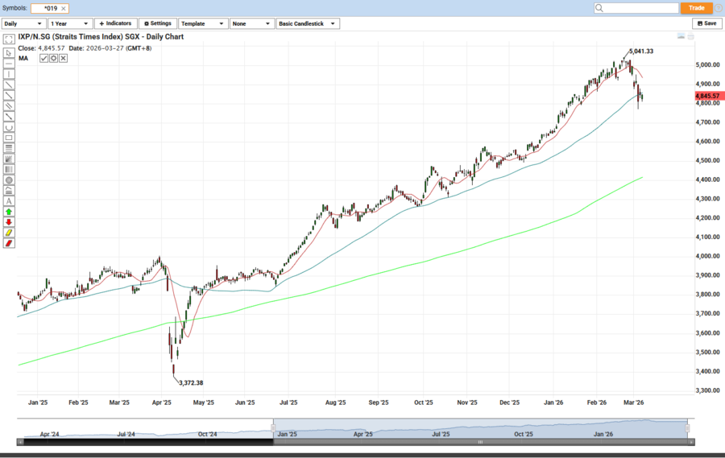Open the Daily interval dropdown
Viewport: 725px width, 458px height.
pos(24,23)
